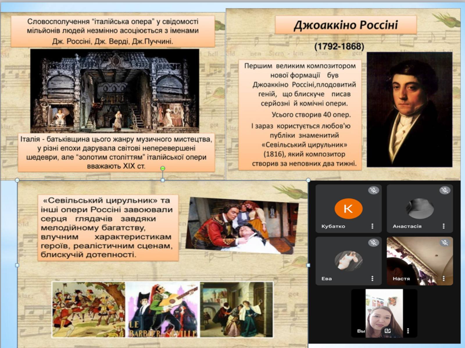The height and width of the screenshot is (348, 465).
Task: Click the top-center resize handle of the selected image
Action: [x=163, y=180]
